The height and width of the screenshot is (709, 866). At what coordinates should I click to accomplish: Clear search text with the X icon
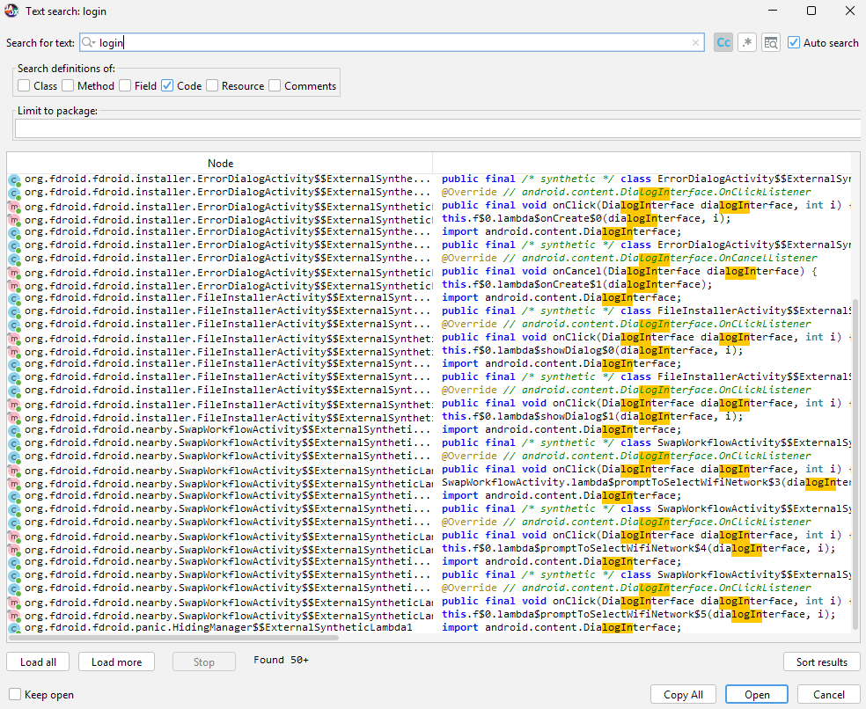tap(695, 42)
